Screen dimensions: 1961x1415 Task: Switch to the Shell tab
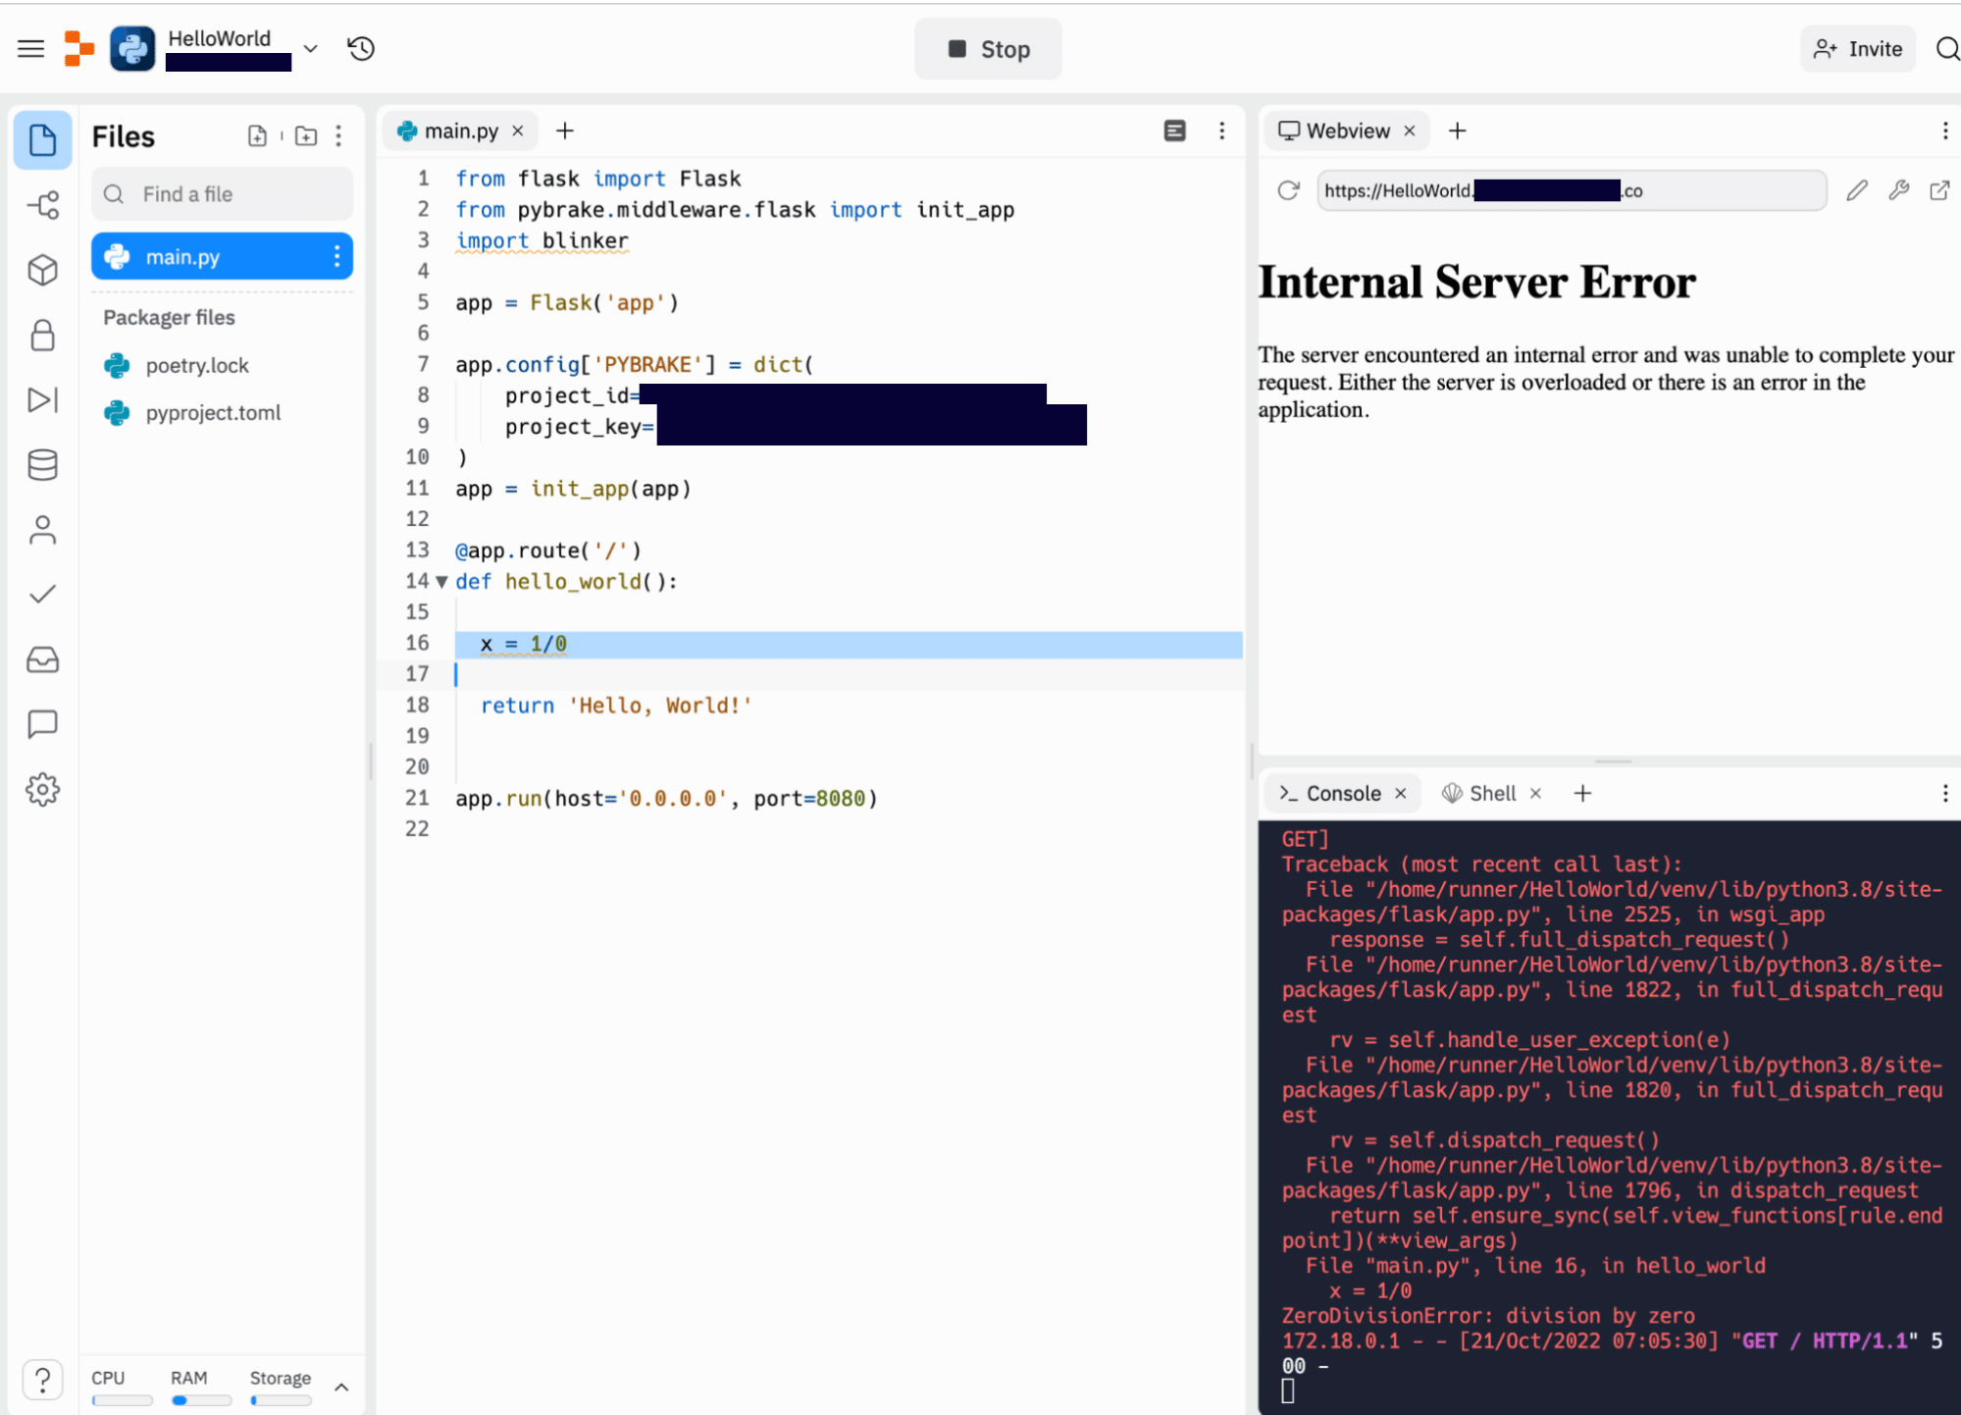point(1491,793)
